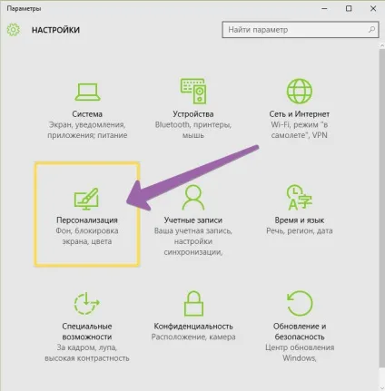The width and height of the screenshot is (385, 391).
Task: Open the Privacy padlock icon
Action: 193,304
